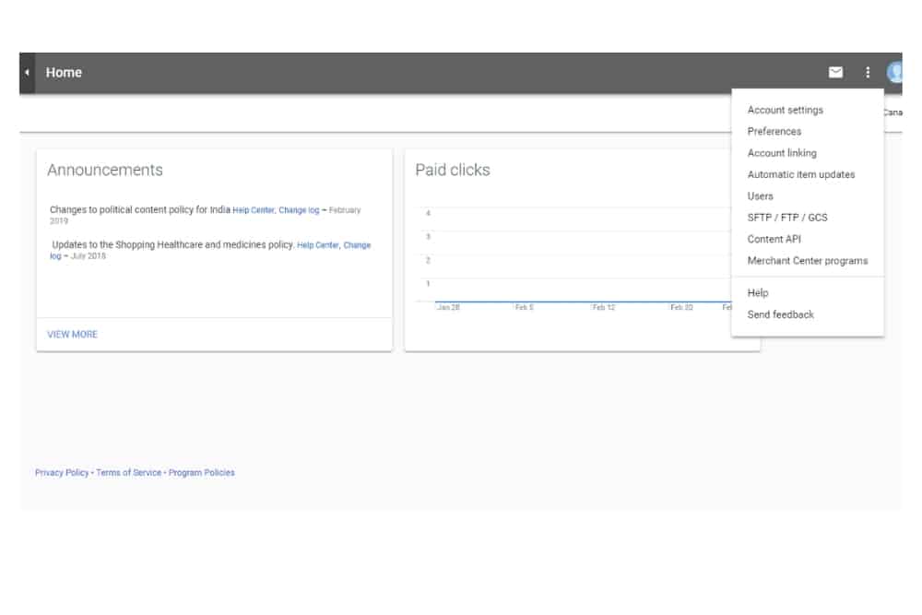Select Send feedback

pos(780,314)
